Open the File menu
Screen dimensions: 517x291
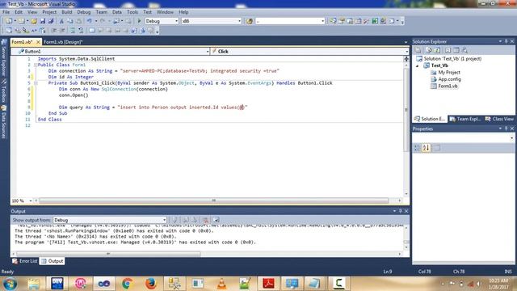tap(6, 12)
